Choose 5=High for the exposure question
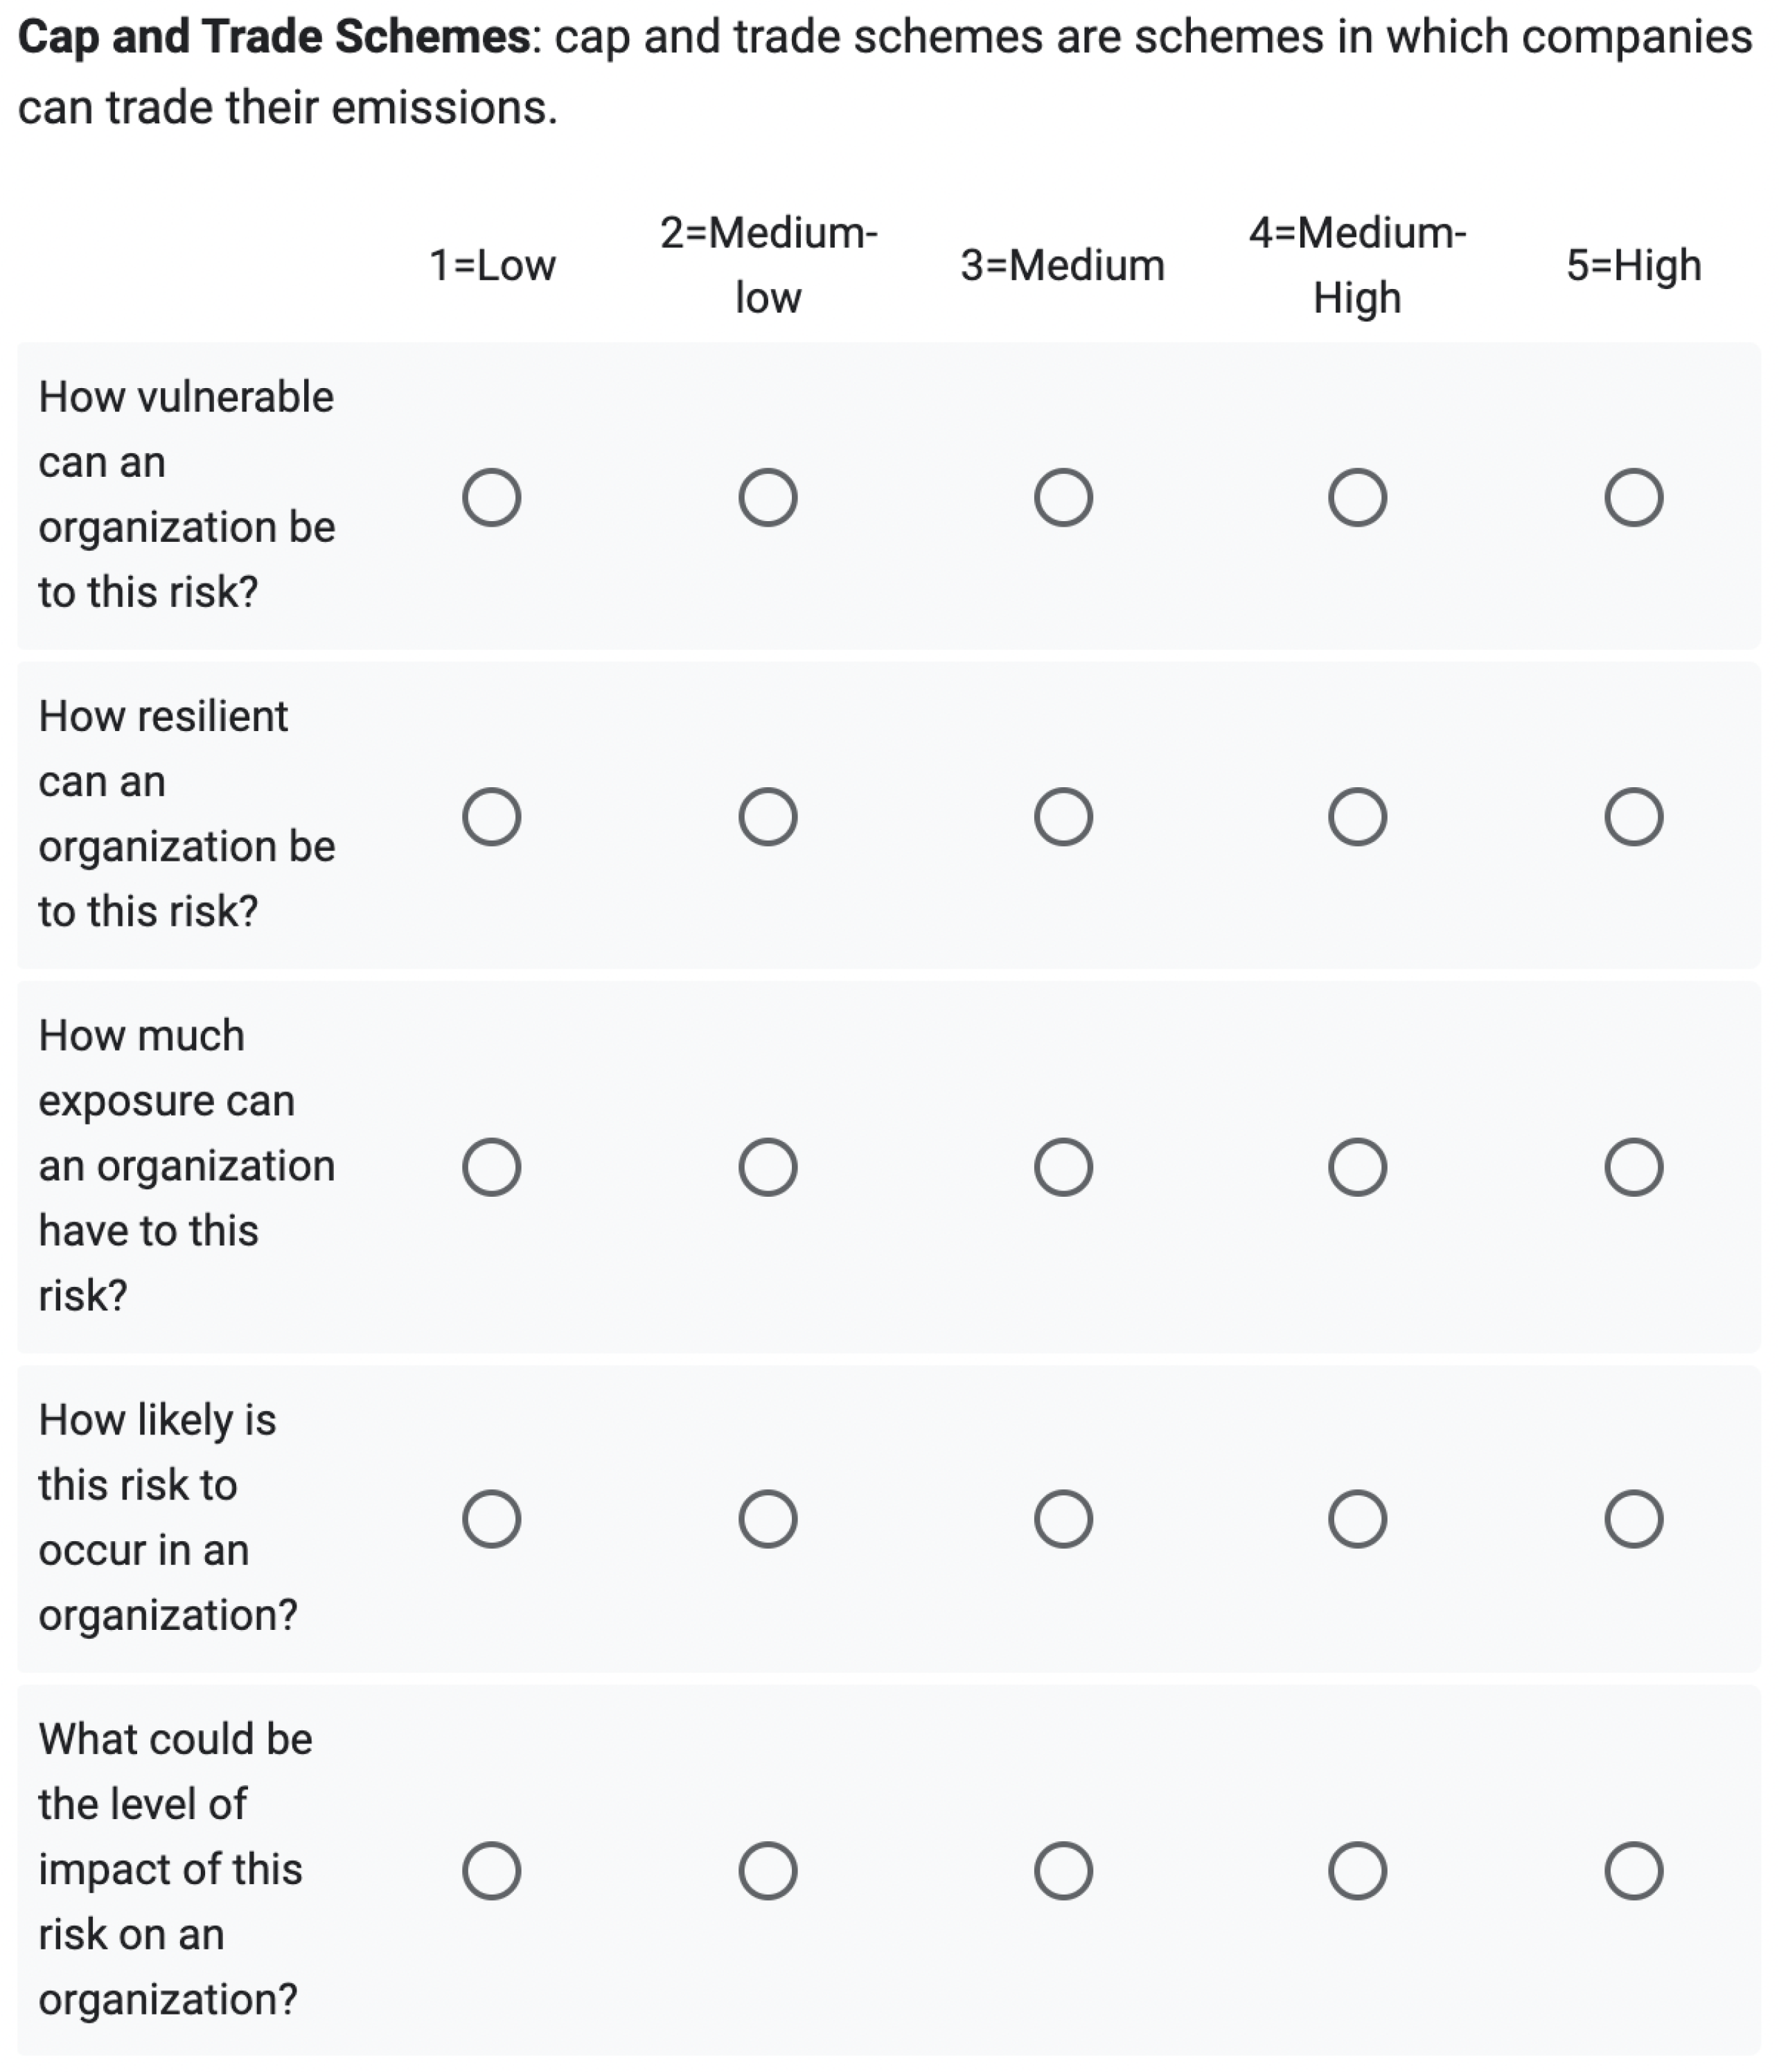 click(x=1633, y=1167)
